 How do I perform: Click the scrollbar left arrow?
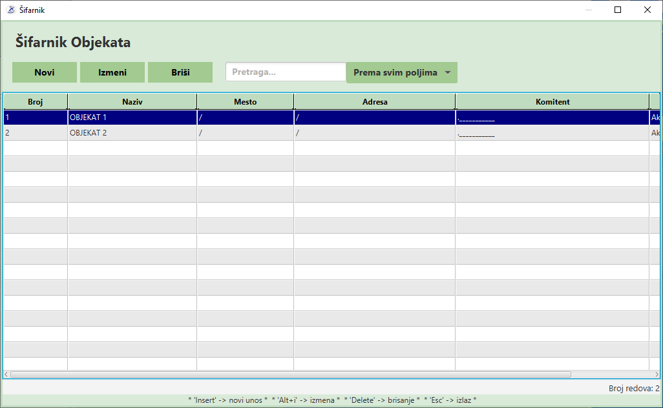pyautogui.click(x=6, y=374)
